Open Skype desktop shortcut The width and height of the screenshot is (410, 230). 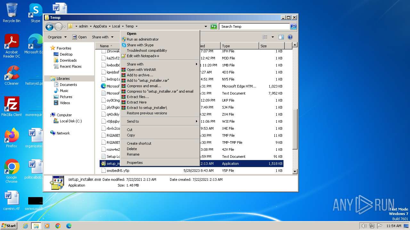(36, 13)
